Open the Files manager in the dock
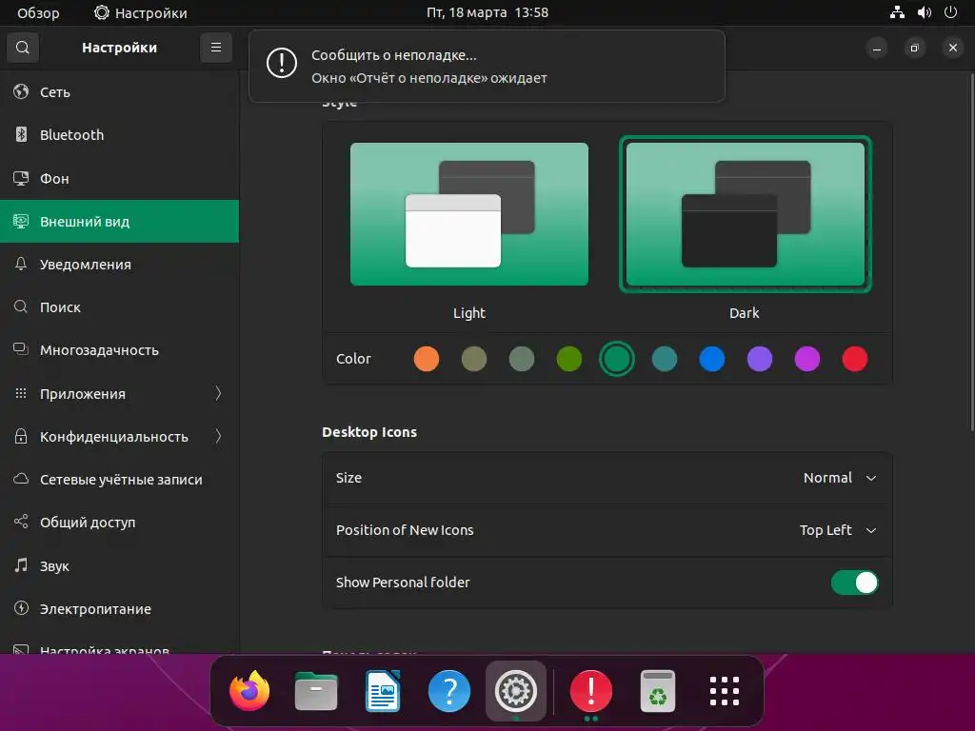975x731 pixels. 316,691
